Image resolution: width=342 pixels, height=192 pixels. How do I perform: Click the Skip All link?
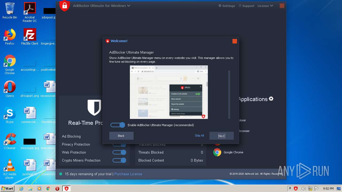(x=199, y=135)
